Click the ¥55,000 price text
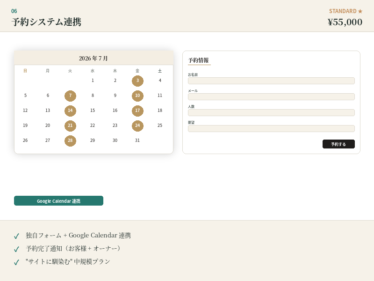This screenshot has height=281, width=374. tap(345, 22)
